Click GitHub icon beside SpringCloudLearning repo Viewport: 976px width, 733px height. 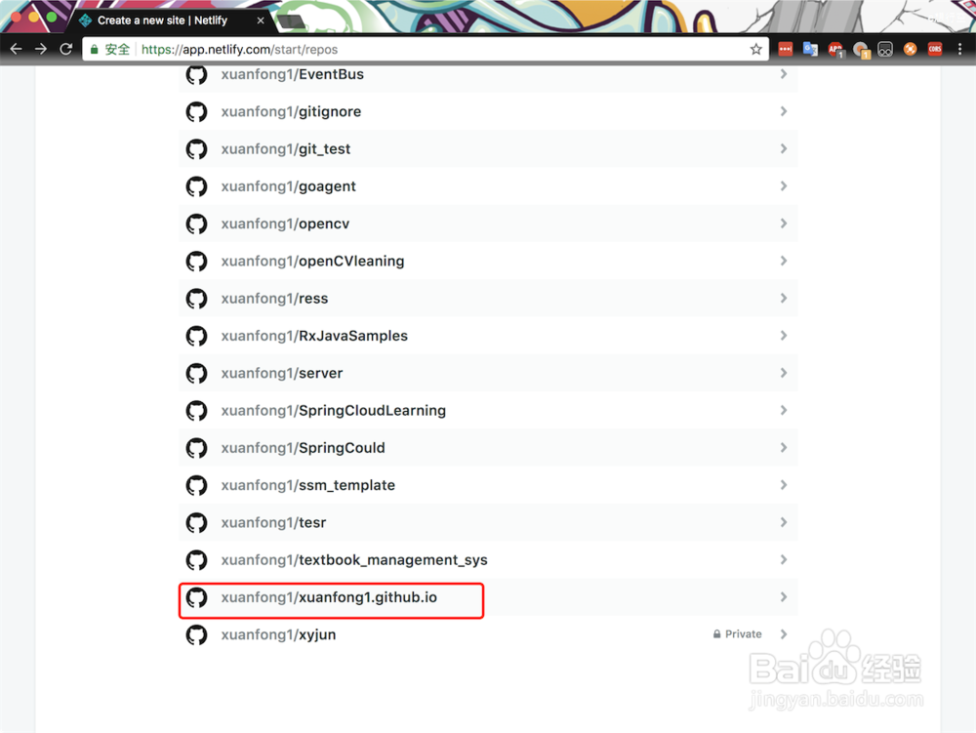pyautogui.click(x=197, y=411)
